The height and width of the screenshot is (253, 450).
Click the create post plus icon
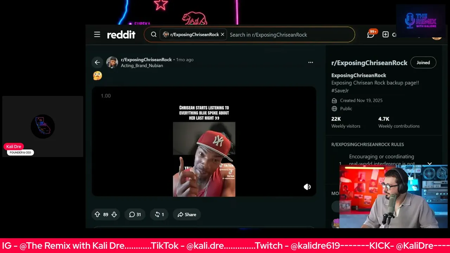tap(386, 34)
